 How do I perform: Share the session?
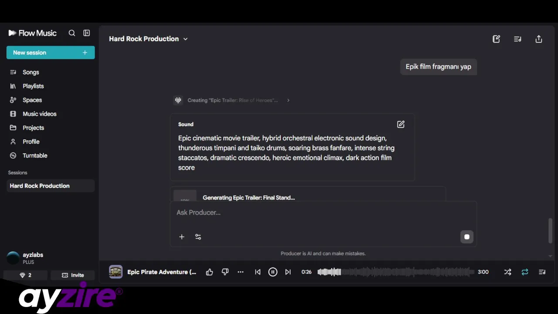(x=539, y=39)
